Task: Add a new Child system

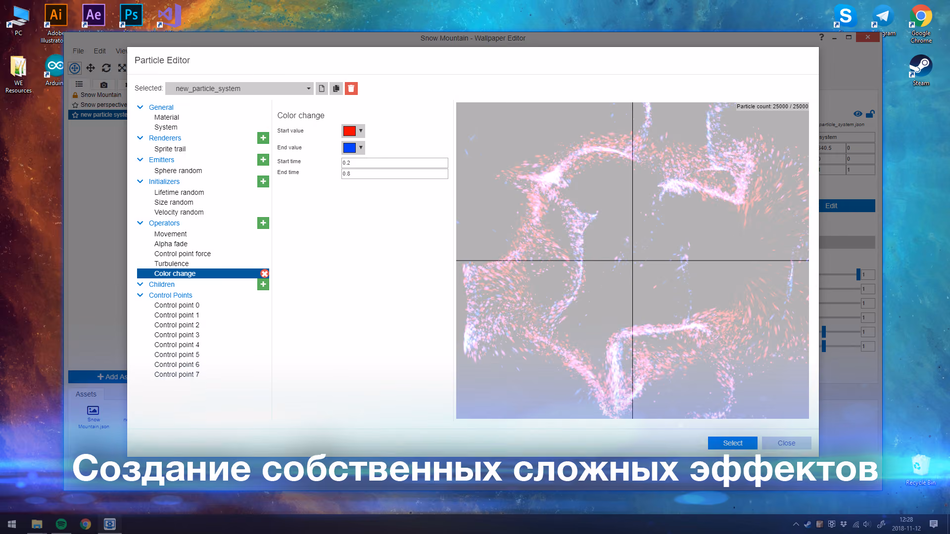Action: pyautogui.click(x=263, y=284)
